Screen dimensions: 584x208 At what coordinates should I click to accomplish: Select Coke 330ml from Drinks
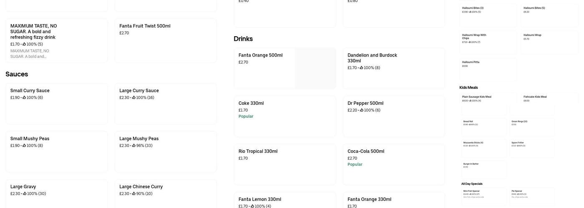pyautogui.click(x=284, y=116)
